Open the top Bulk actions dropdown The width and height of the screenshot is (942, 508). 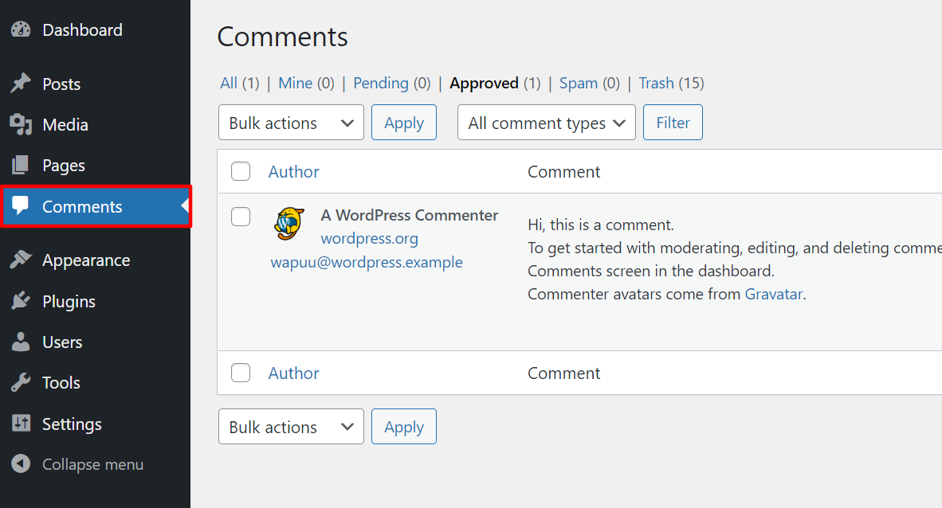click(x=291, y=123)
